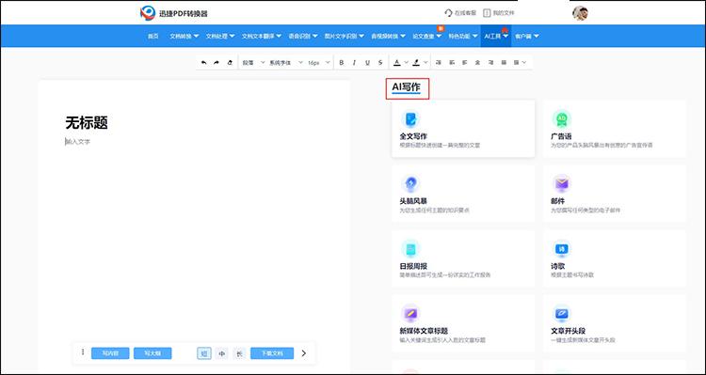Toggle underline formatting

point(367,62)
